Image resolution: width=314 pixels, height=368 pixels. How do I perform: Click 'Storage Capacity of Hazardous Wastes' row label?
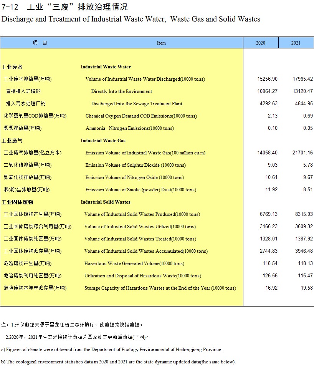[160, 288]
